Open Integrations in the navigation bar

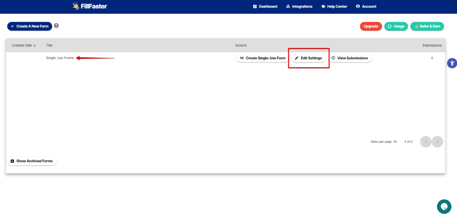click(x=299, y=7)
